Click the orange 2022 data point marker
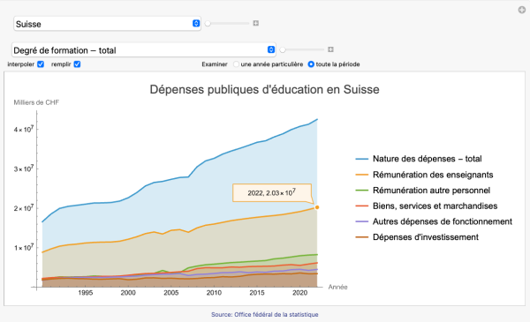 (317, 207)
